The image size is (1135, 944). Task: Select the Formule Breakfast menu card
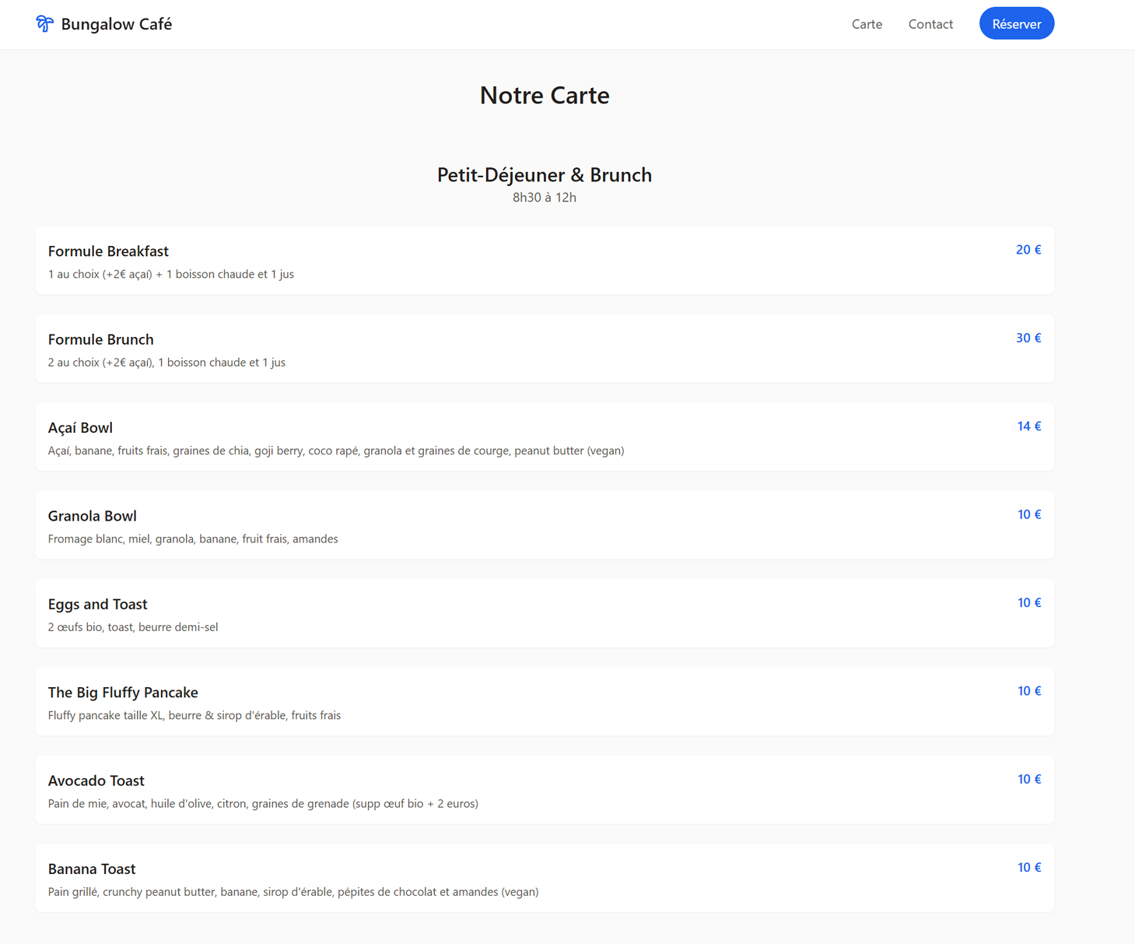[x=544, y=261]
